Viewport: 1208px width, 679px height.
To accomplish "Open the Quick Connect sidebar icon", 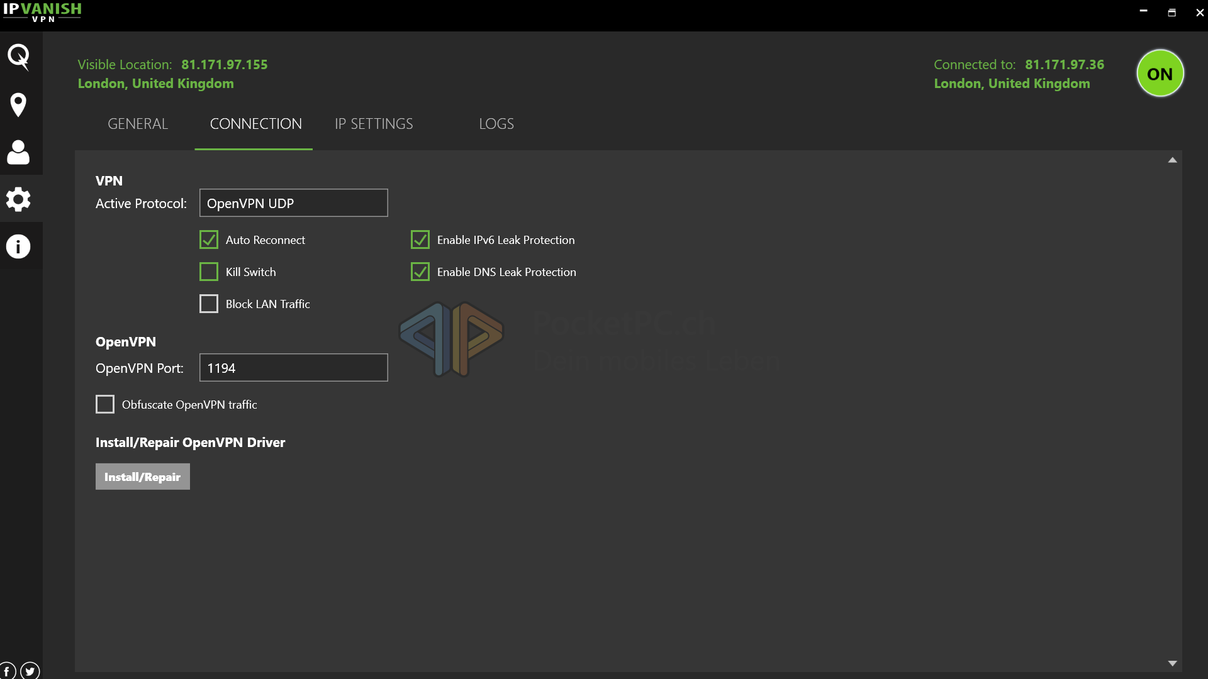I will tap(19, 57).
